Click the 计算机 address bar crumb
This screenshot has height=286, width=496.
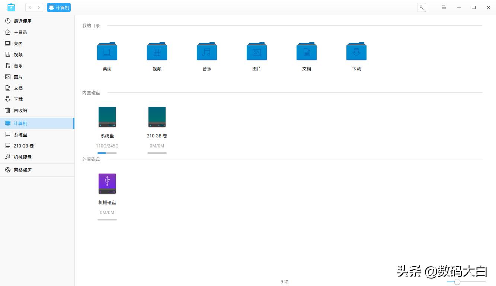(x=59, y=7)
